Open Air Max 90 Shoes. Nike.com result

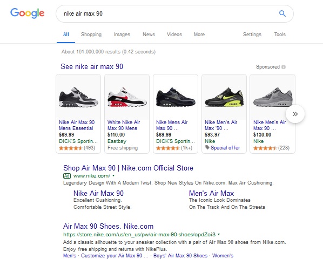109,226
